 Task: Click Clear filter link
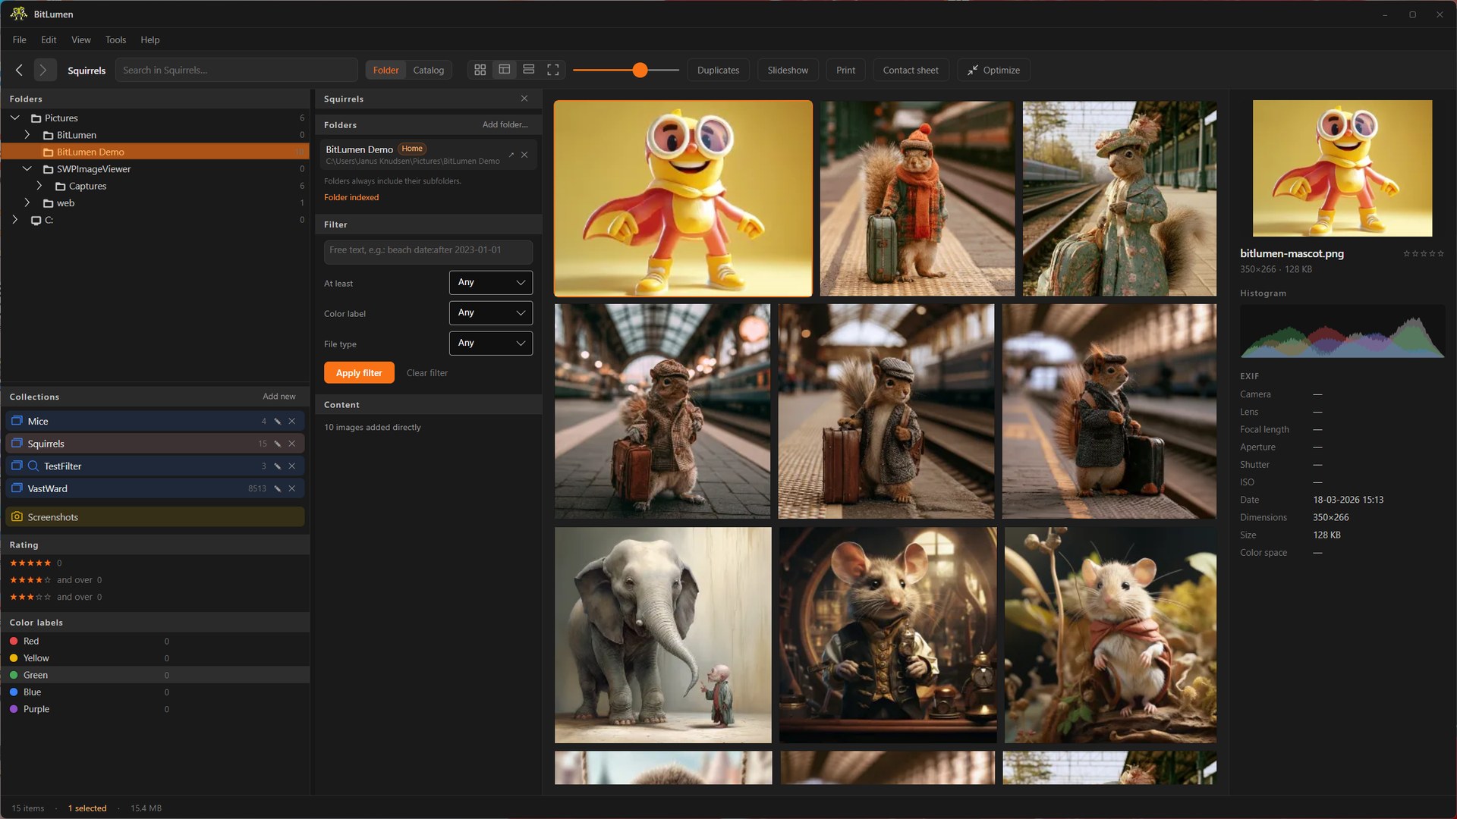[427, 373]
